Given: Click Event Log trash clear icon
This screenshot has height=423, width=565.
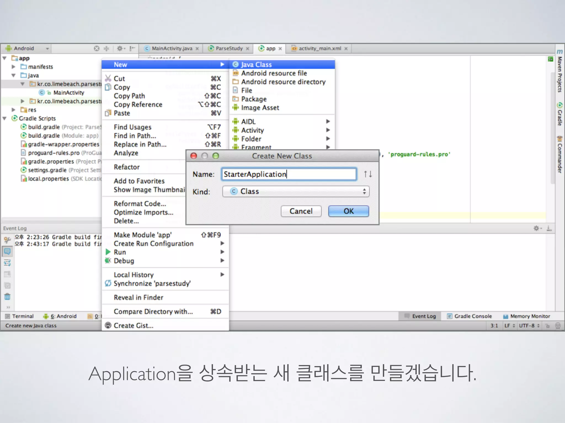Looking at the screenshot, I should (x=7, y=297).
